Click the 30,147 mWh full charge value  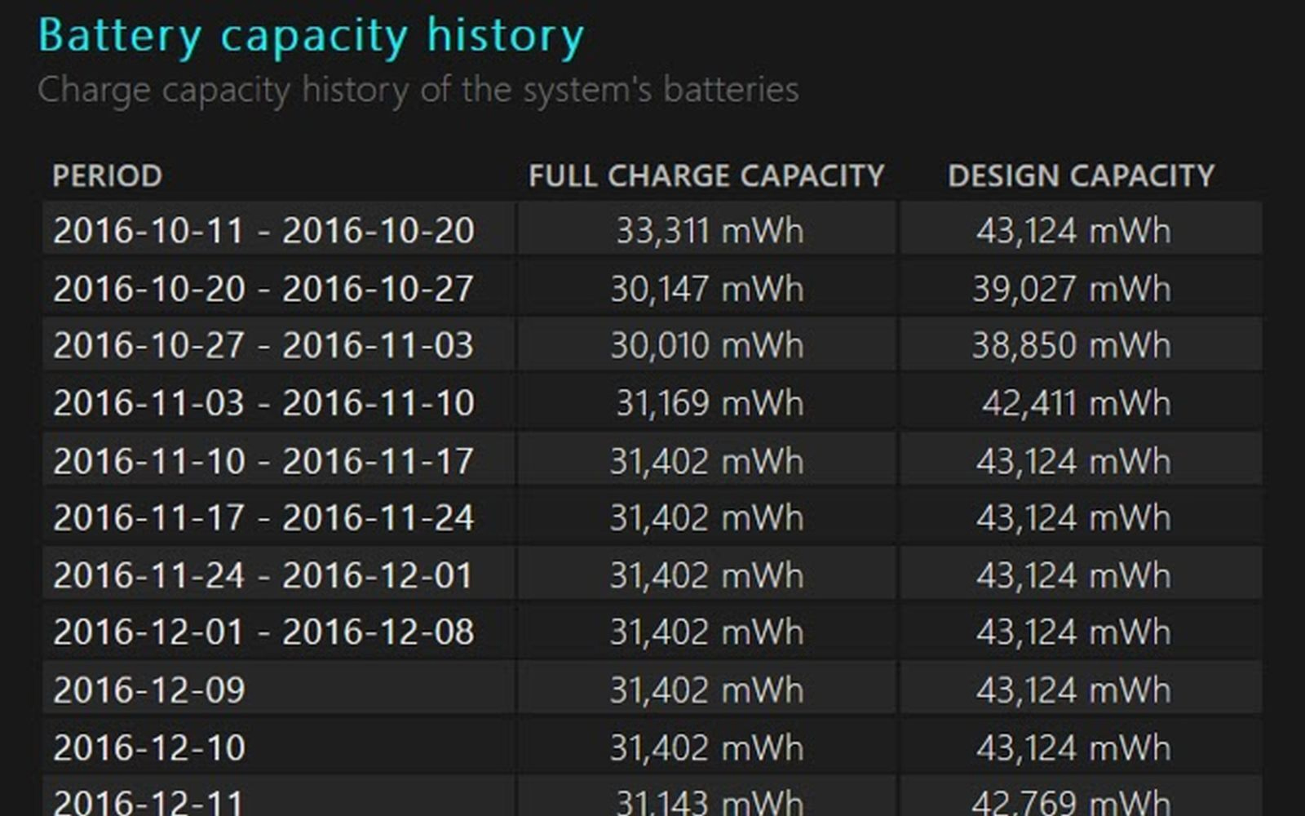coord(706,288)
